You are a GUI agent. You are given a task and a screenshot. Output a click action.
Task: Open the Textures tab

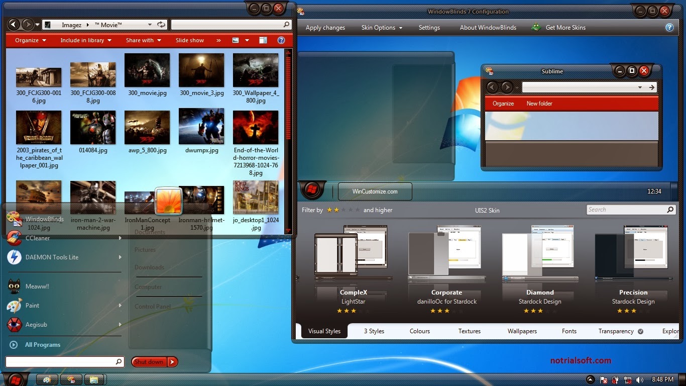tap(469, 331)
